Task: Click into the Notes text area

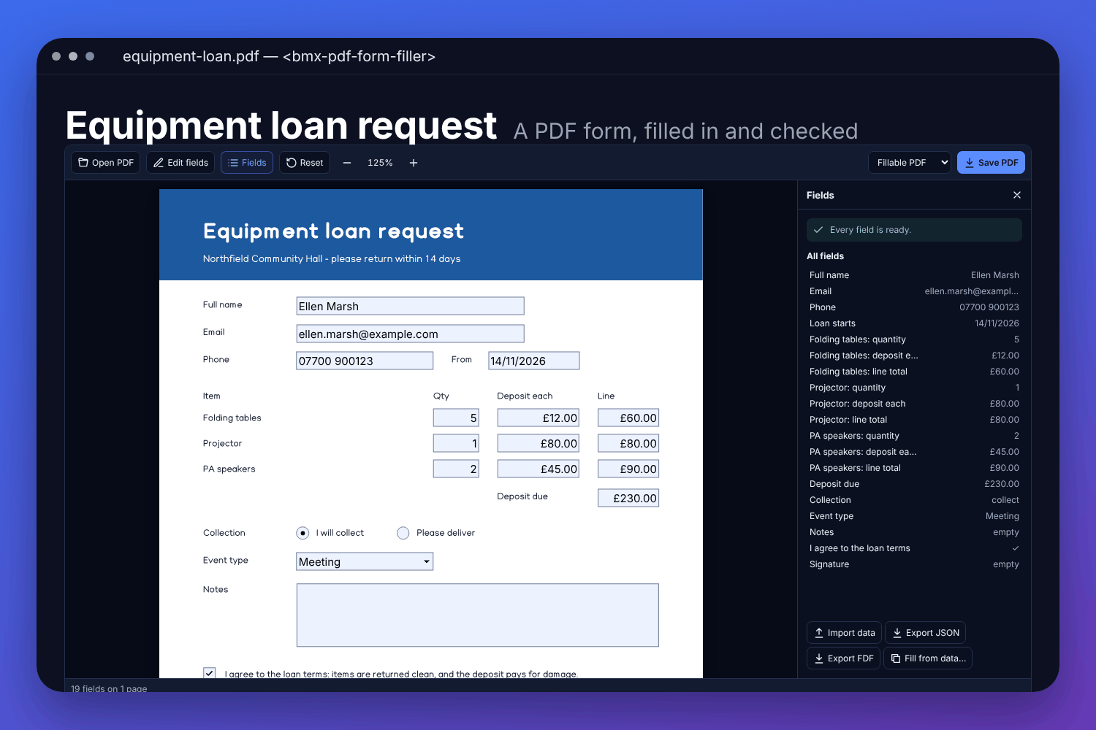Action: click(478, 615)
